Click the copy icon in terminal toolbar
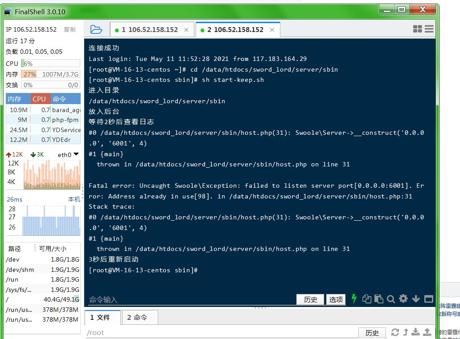 367,299
